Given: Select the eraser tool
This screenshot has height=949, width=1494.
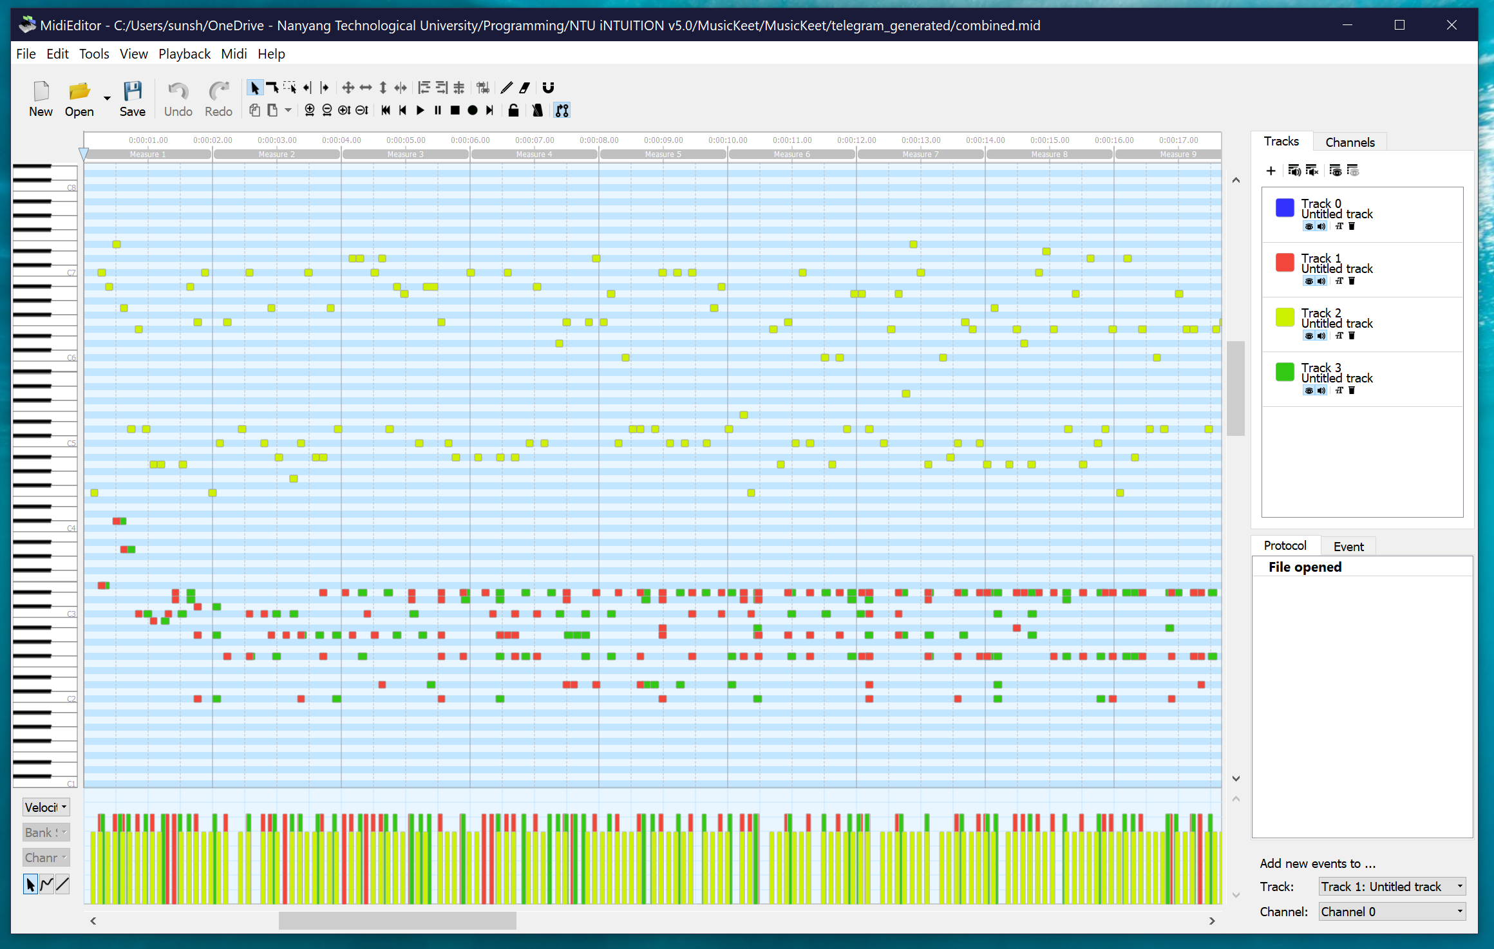Looking at the screenshot, I should point(525,88).
